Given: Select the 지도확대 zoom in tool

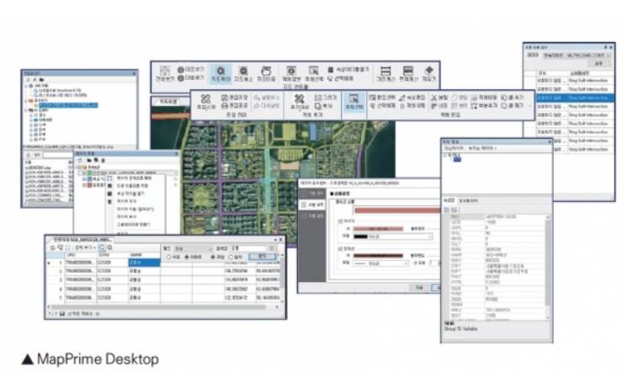Looking at the screenshot, I should pos(221,74).
